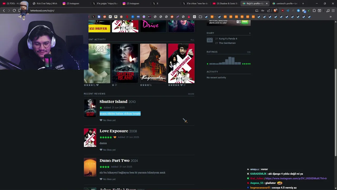Switch to the Kick Chat Takip tab

click(45, 3)
